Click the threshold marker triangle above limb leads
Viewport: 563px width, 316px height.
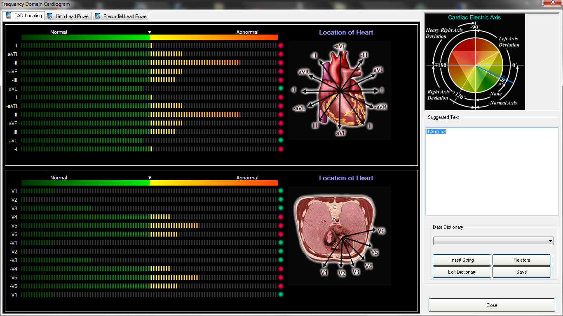(x=150, y=32)
